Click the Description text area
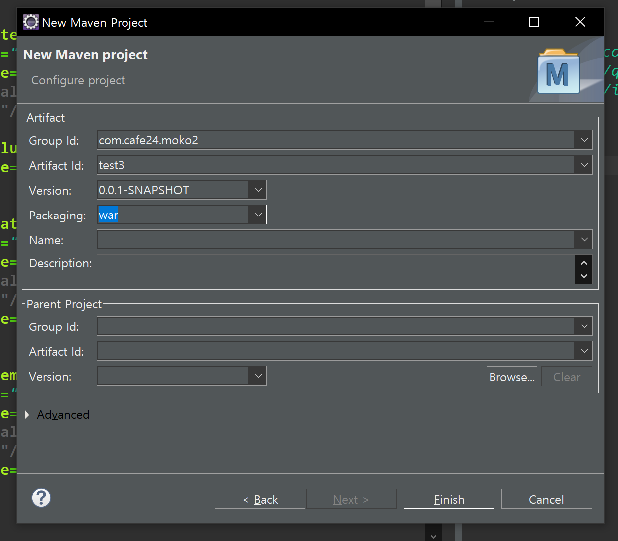618x541 pixels. (336, 269)
